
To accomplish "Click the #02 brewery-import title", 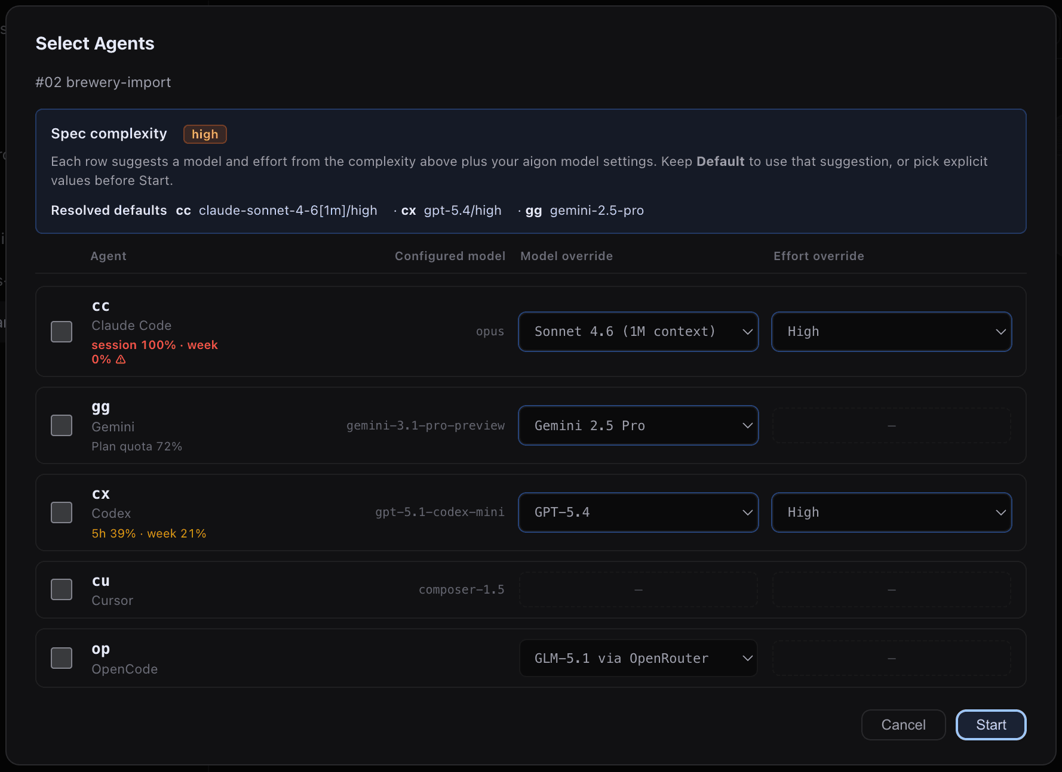I will pyautogui.click(x=103, y=82).
